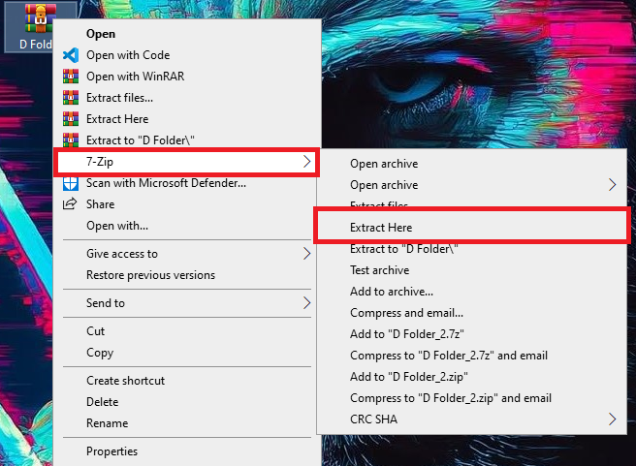
Task: Select Test archive from 7-Zip submenu
Action: (x=379, y=270)
